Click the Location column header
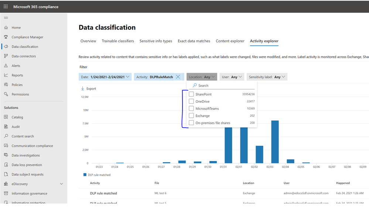The height and width of the screenshot is (207, 369). point(248,183)
